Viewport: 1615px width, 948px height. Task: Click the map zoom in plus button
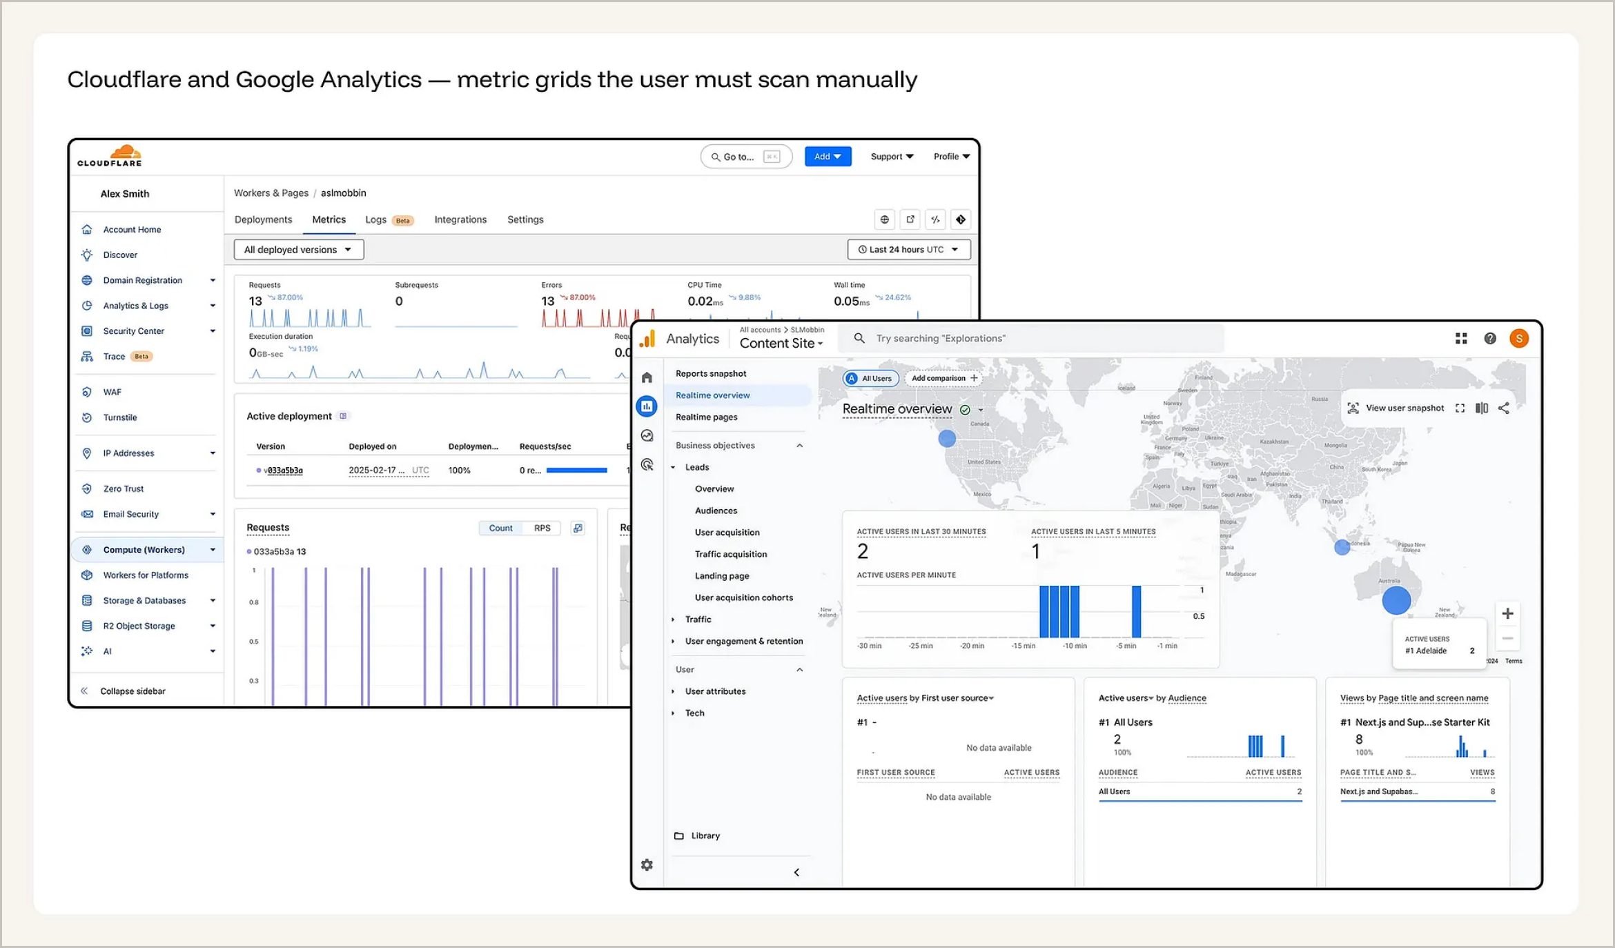pyautogui.click(x=1507, y=613)
